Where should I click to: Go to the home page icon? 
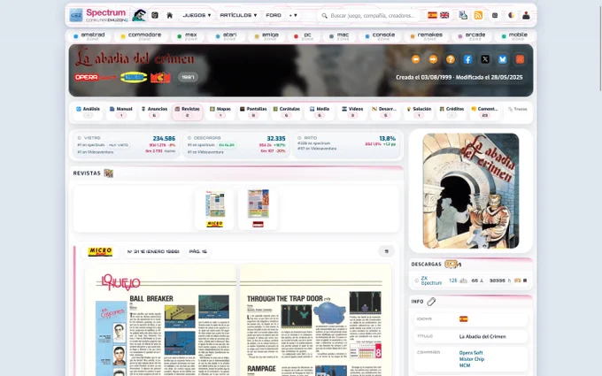[x=169, y=15]
